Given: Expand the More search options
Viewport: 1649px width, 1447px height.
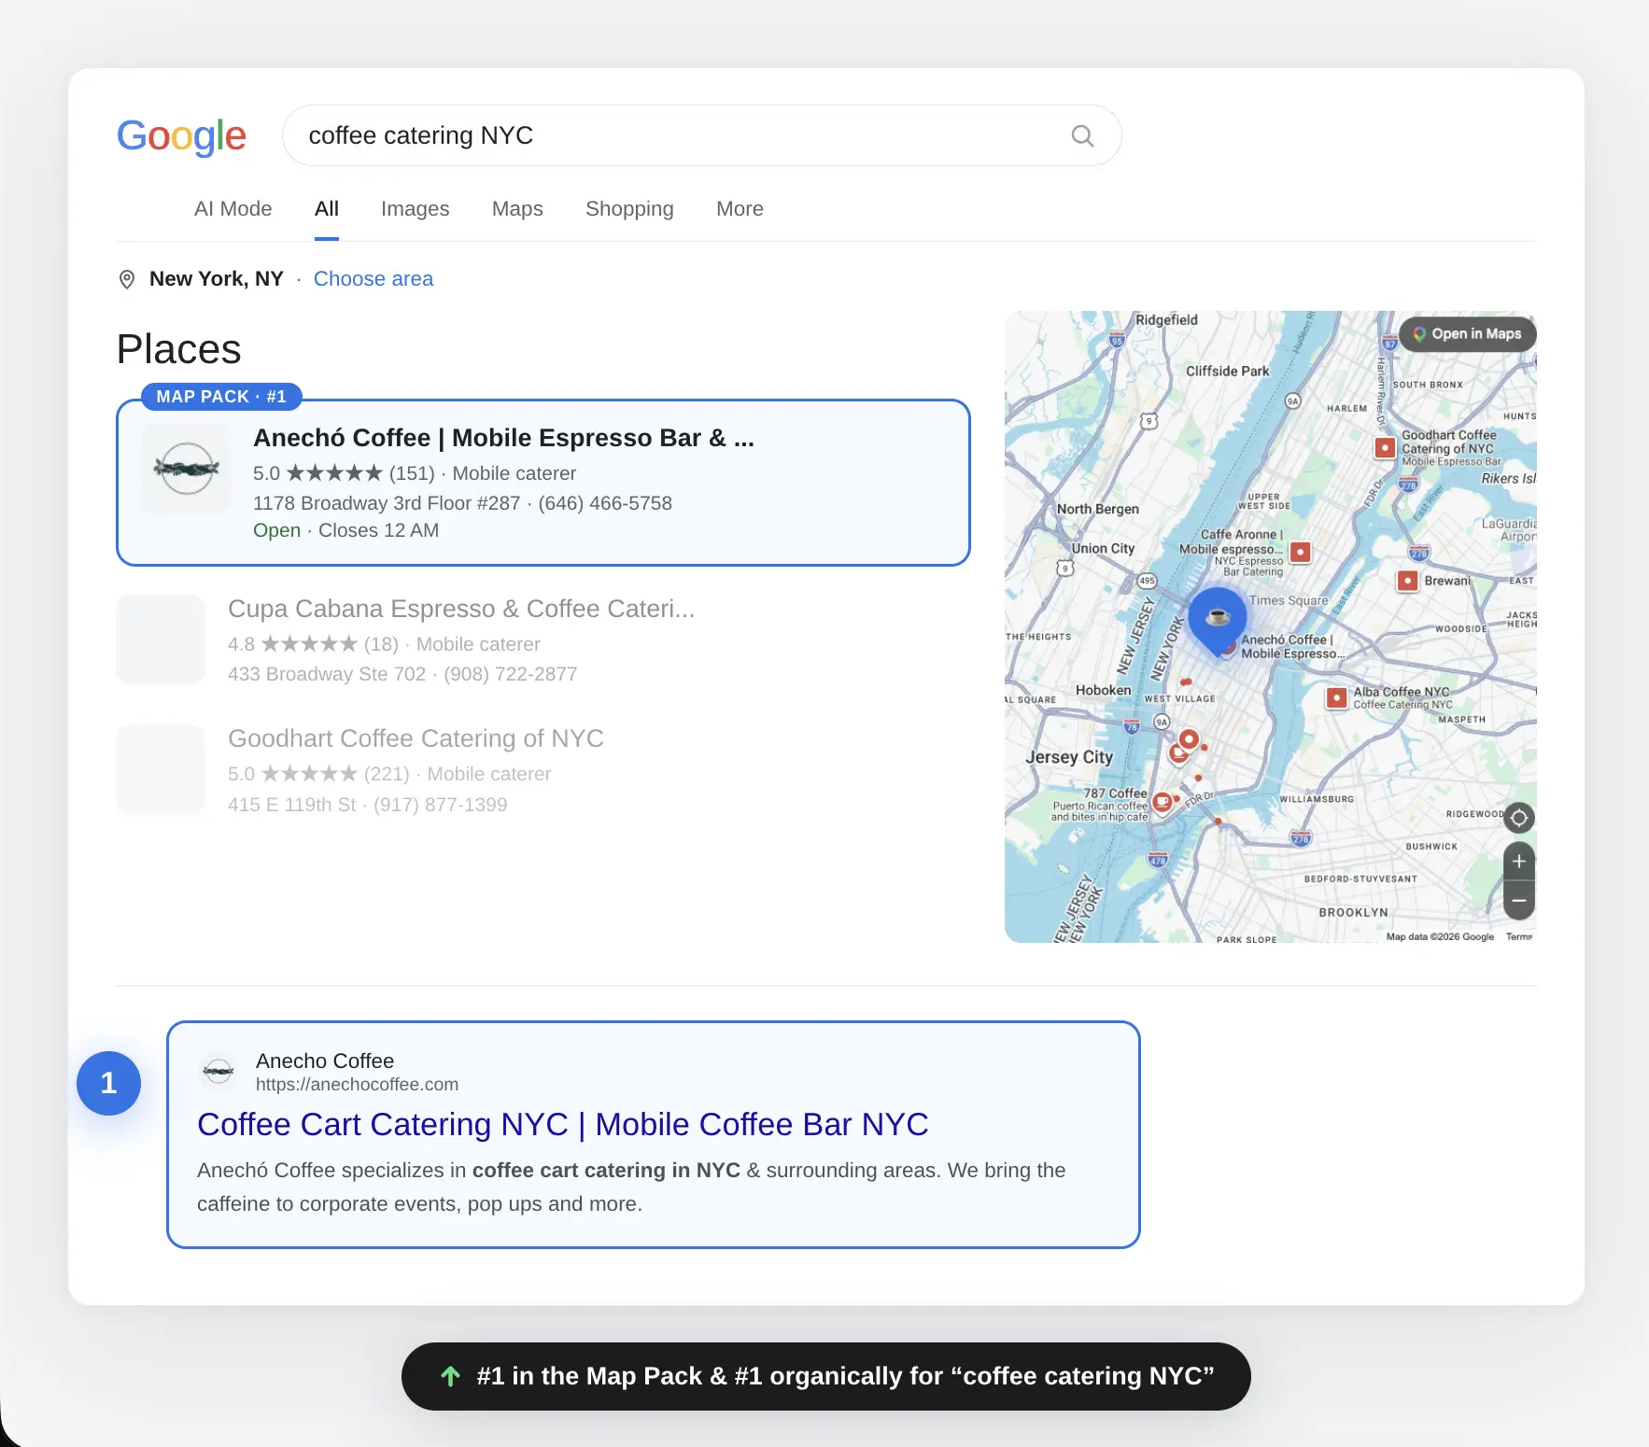Looking at the screenshot, I should [740, 209].
